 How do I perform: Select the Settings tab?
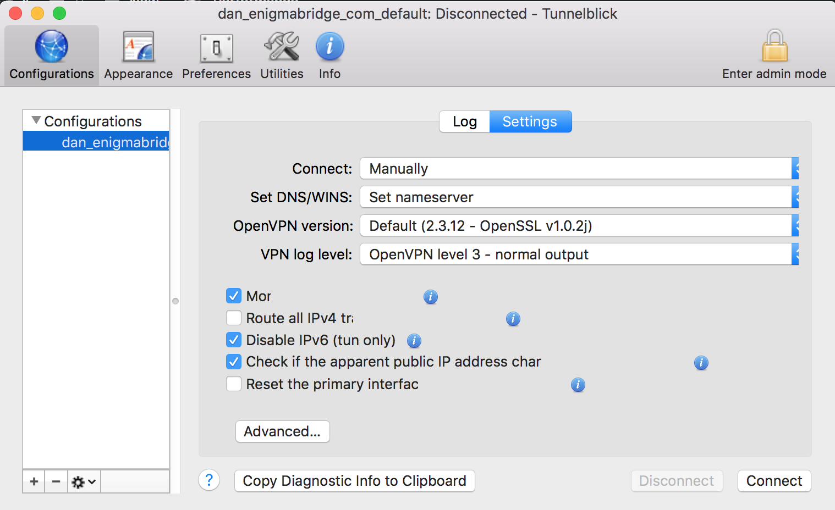530,121
